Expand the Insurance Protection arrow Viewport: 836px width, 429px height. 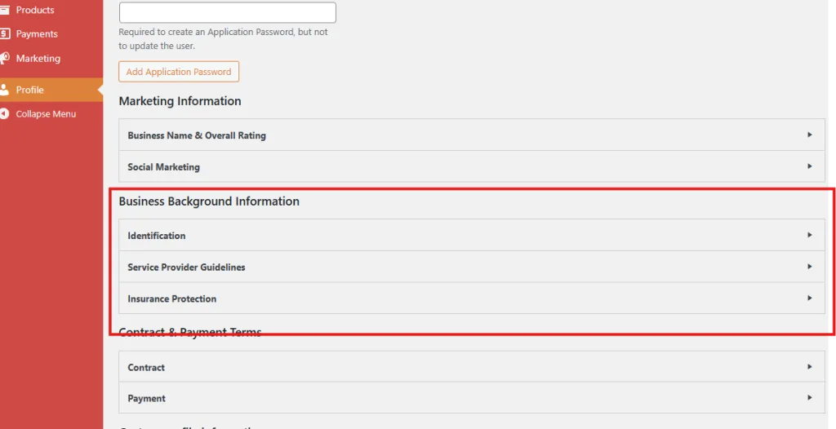809,299
